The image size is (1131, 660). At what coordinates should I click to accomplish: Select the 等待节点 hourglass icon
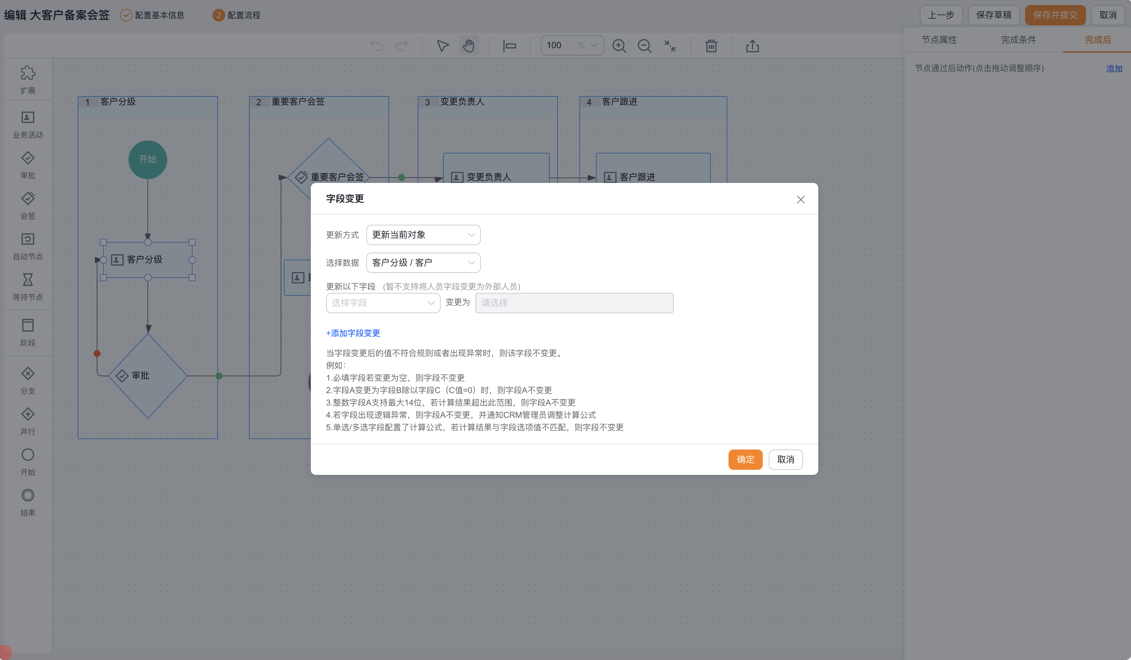pos(28,280)
